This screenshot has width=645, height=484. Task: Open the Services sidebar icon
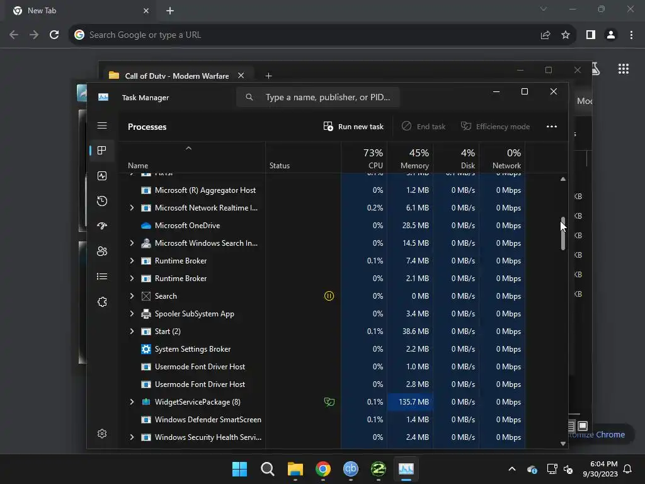point(102,302)
